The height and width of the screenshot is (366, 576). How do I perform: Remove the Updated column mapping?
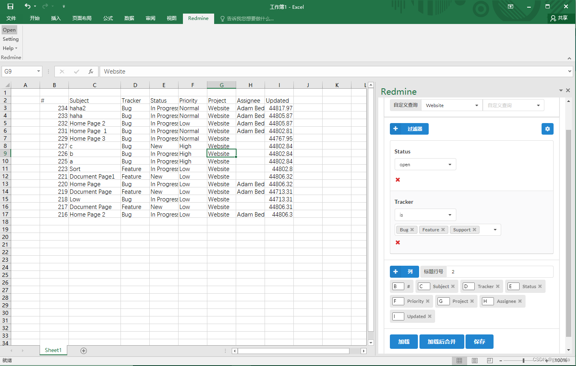point(429,316)
